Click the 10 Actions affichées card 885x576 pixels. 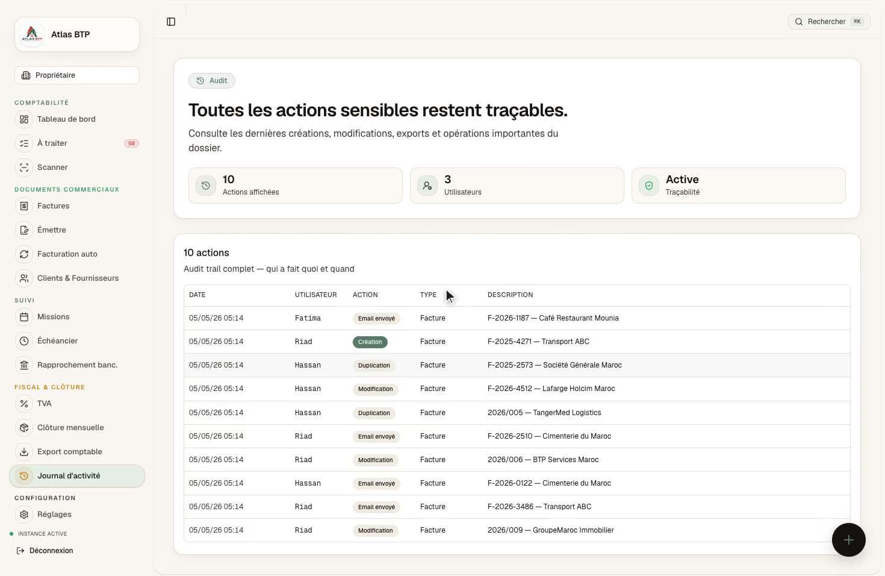click(x=296, y=186)
